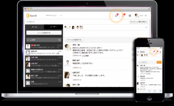Screen dimensions: 174x106
Task: Click the 木村 一郎 user name in header
Action: pyautogui.click(x=143, y=16)
